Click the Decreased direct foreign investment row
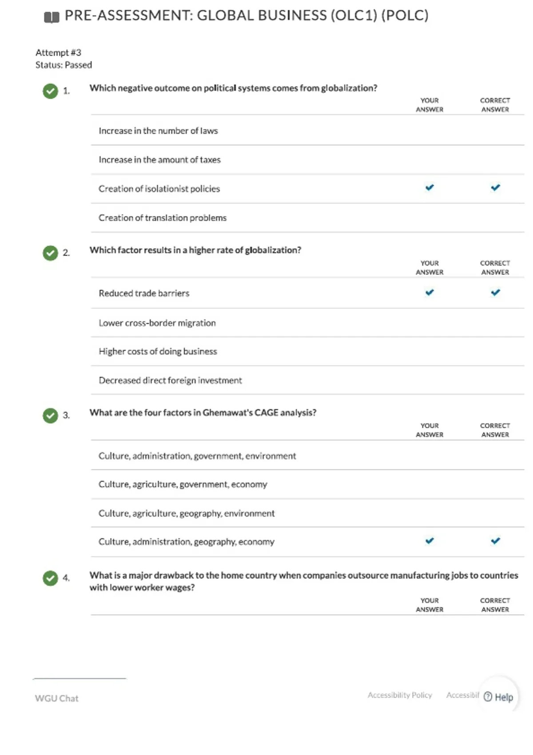This screenshot has width=533, height=755. tap(307, 380)
